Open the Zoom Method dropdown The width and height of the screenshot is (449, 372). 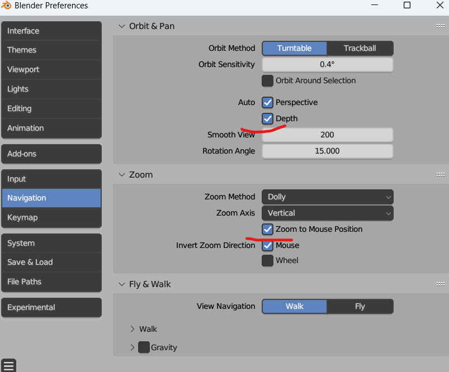click(x=327, y=197)
